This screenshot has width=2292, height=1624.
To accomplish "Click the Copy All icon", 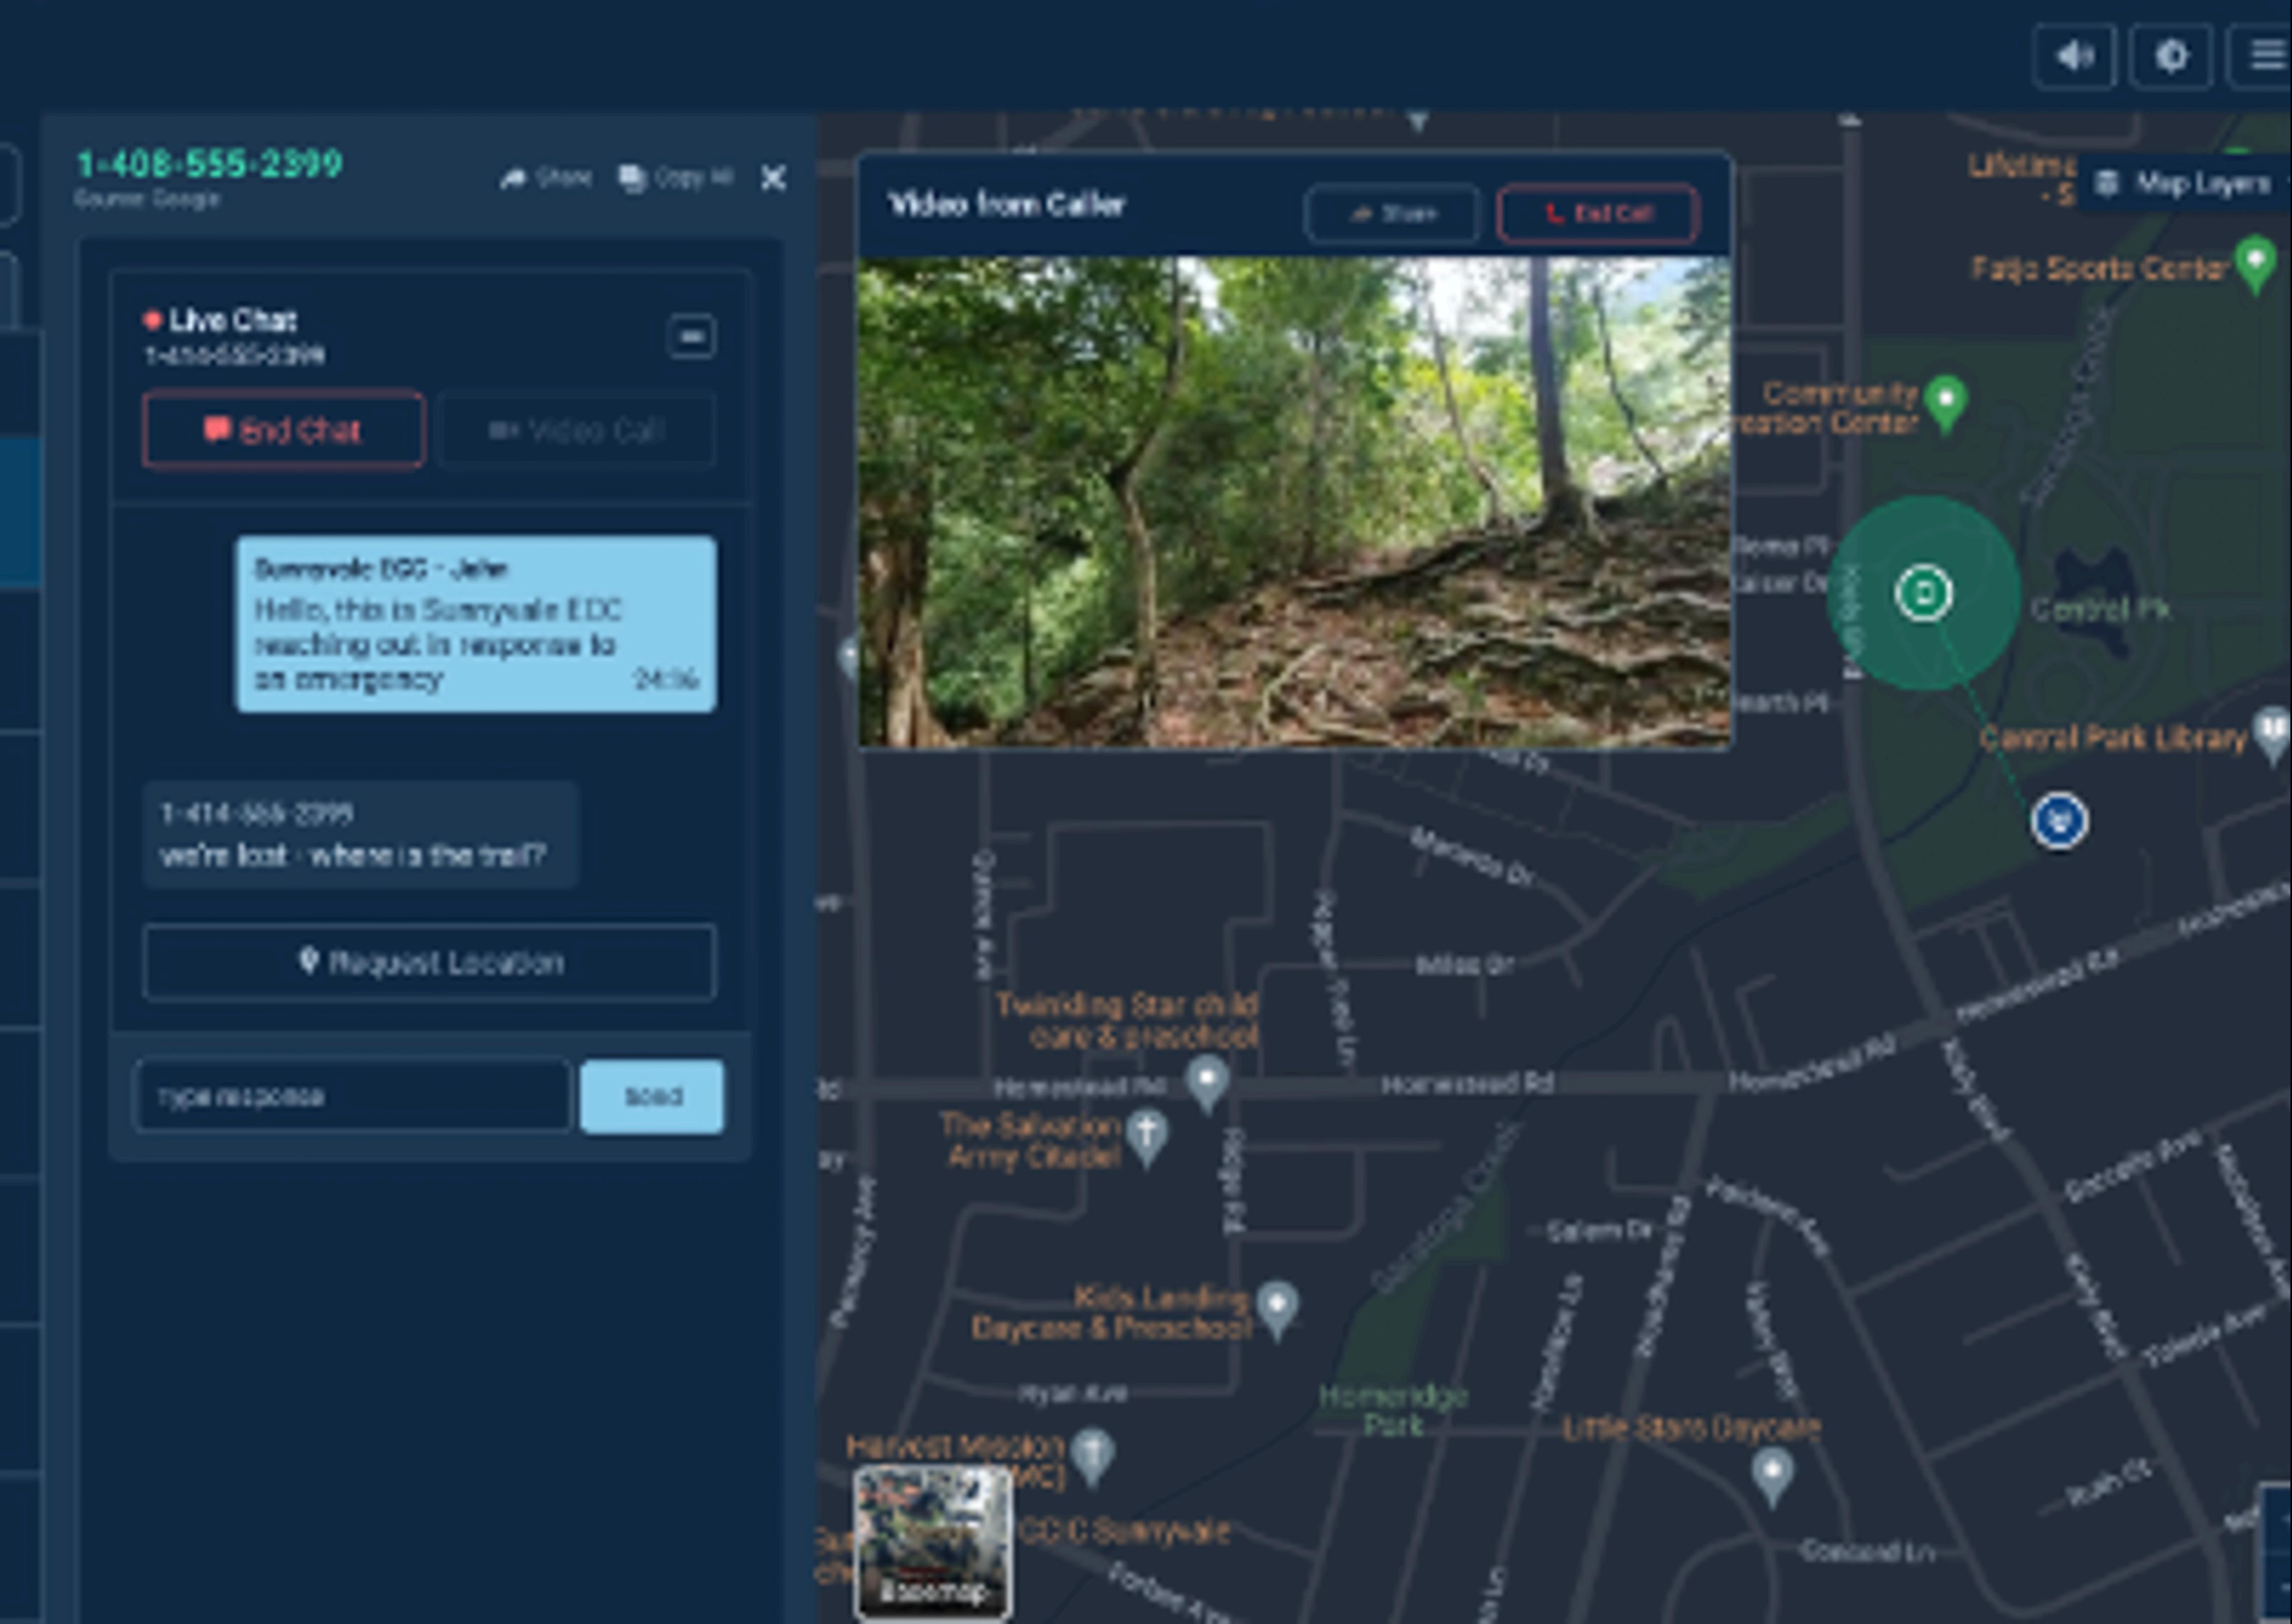I will (x=632, y=179).
